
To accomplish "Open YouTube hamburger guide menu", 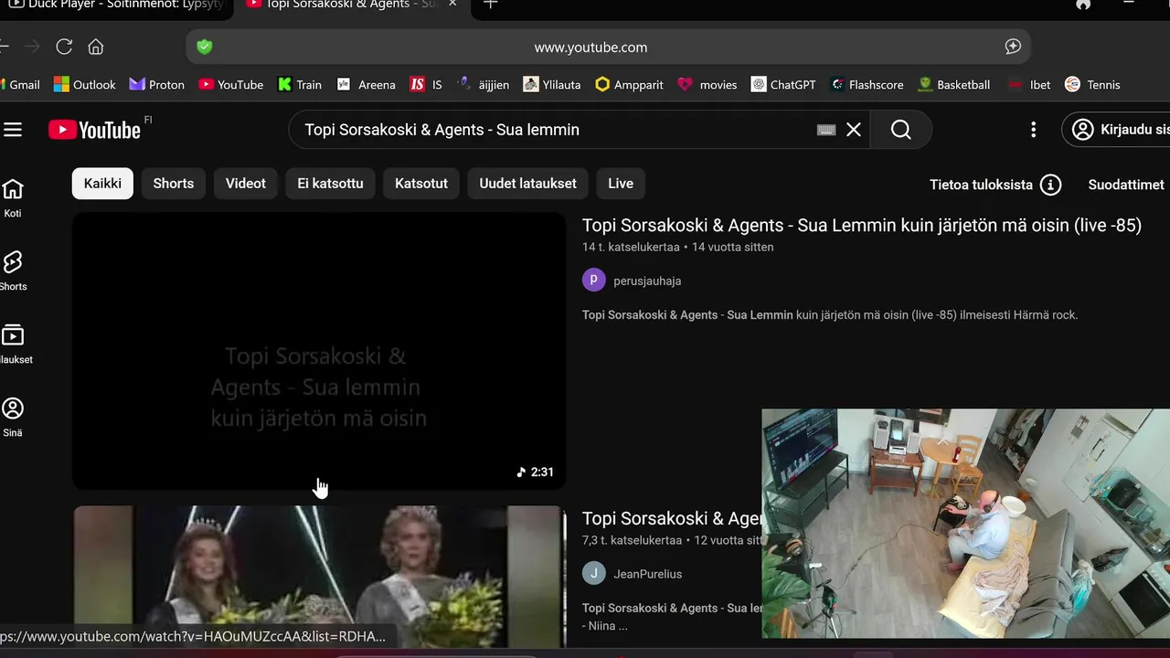I will tap(13, 130).
